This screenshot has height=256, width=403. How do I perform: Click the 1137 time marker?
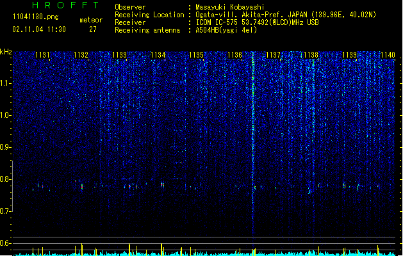pyautogui.click(x=273, y=55)
